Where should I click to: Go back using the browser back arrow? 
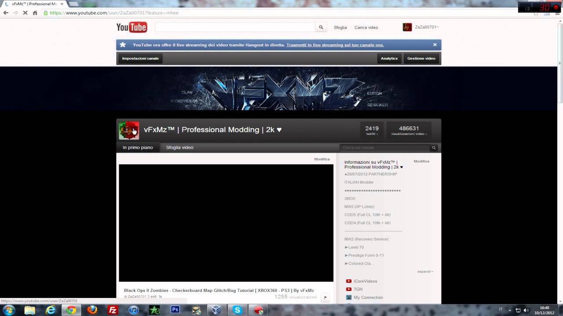[6, 13]
